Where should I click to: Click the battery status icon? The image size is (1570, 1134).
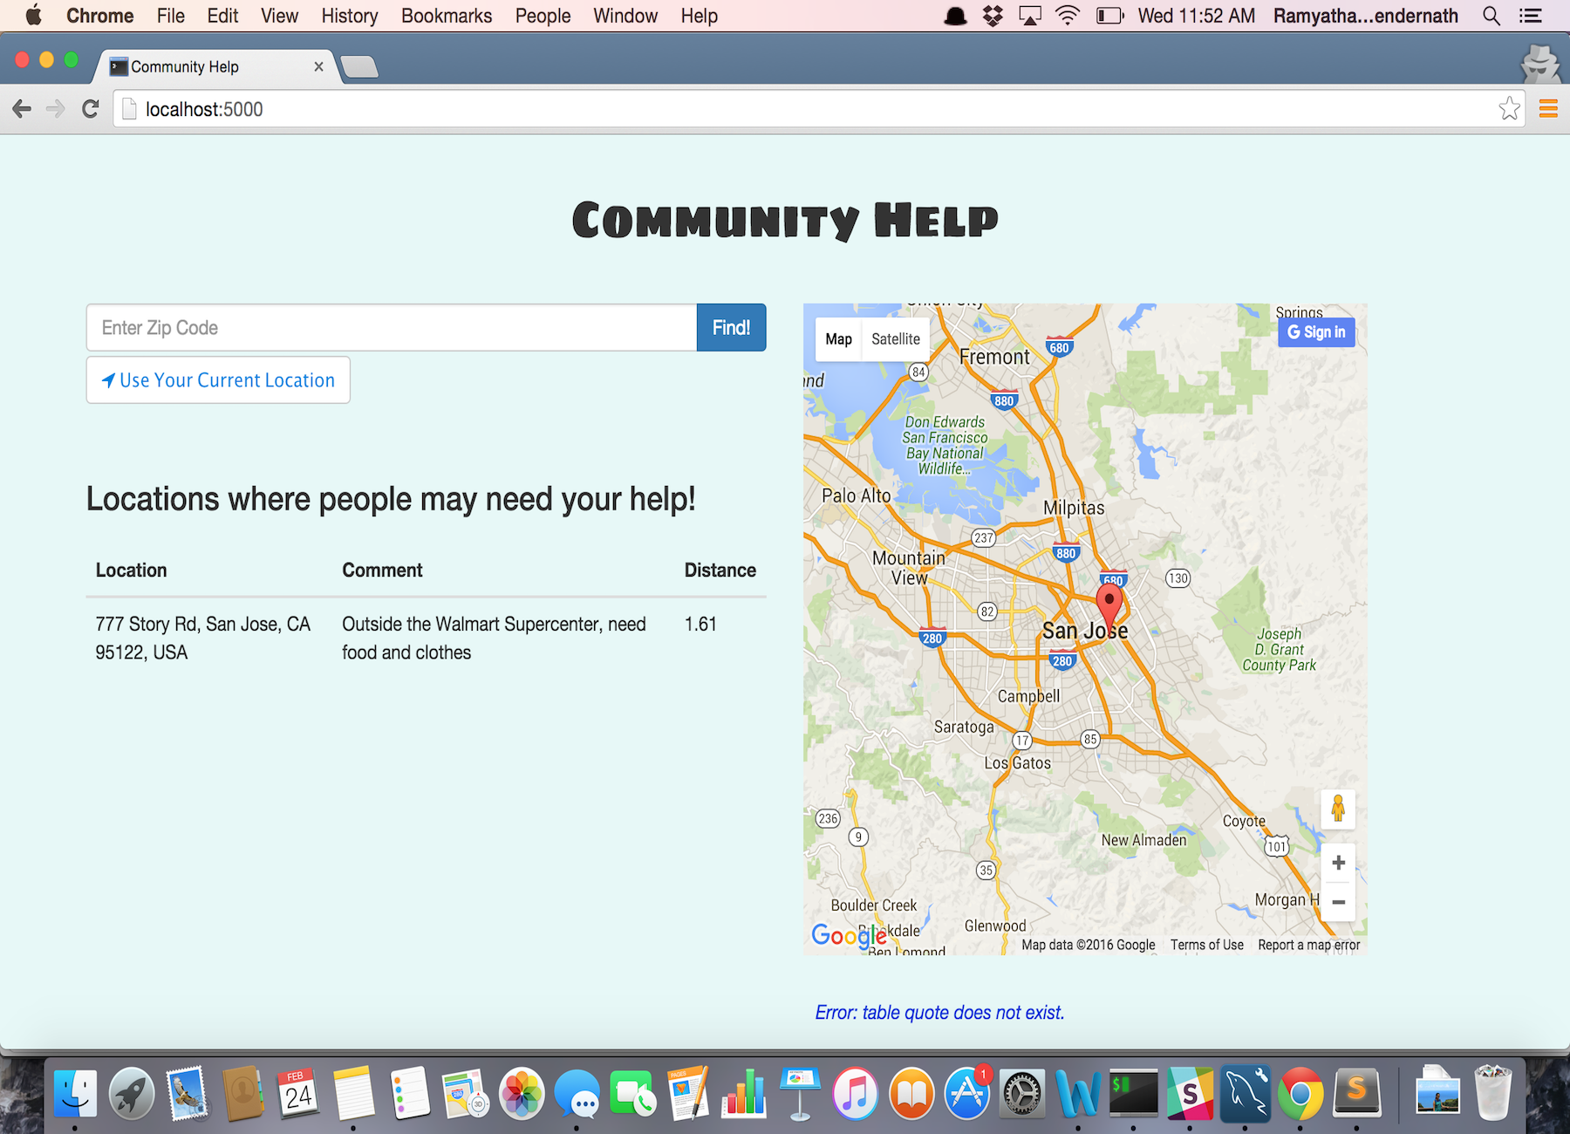tap(1109, 16)
